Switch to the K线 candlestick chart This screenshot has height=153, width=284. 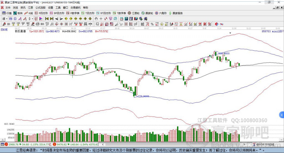coord(29,13)
